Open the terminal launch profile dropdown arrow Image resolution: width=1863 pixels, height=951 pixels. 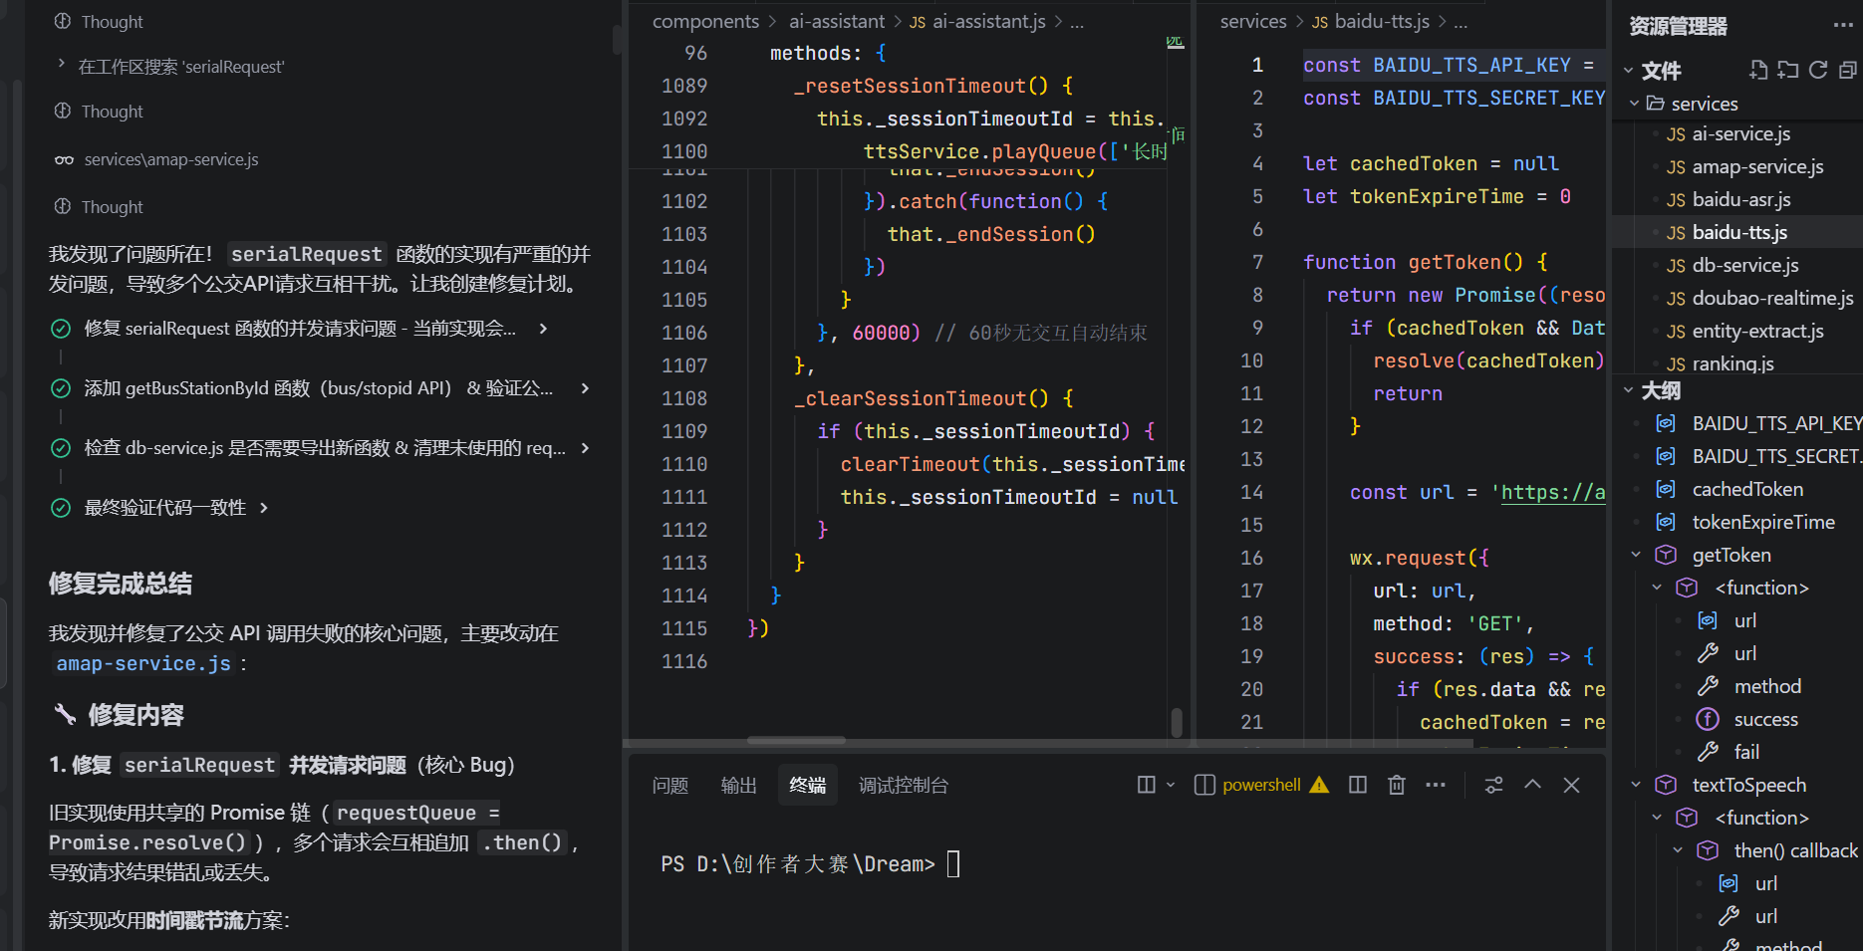click(1171, 785)
